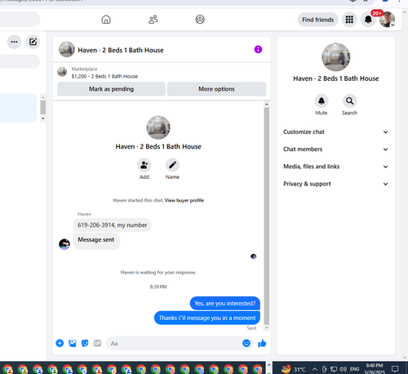Click seen indicator small avatar
The image size is (408, 374).
pyautogui.click(x=254, y=256)
